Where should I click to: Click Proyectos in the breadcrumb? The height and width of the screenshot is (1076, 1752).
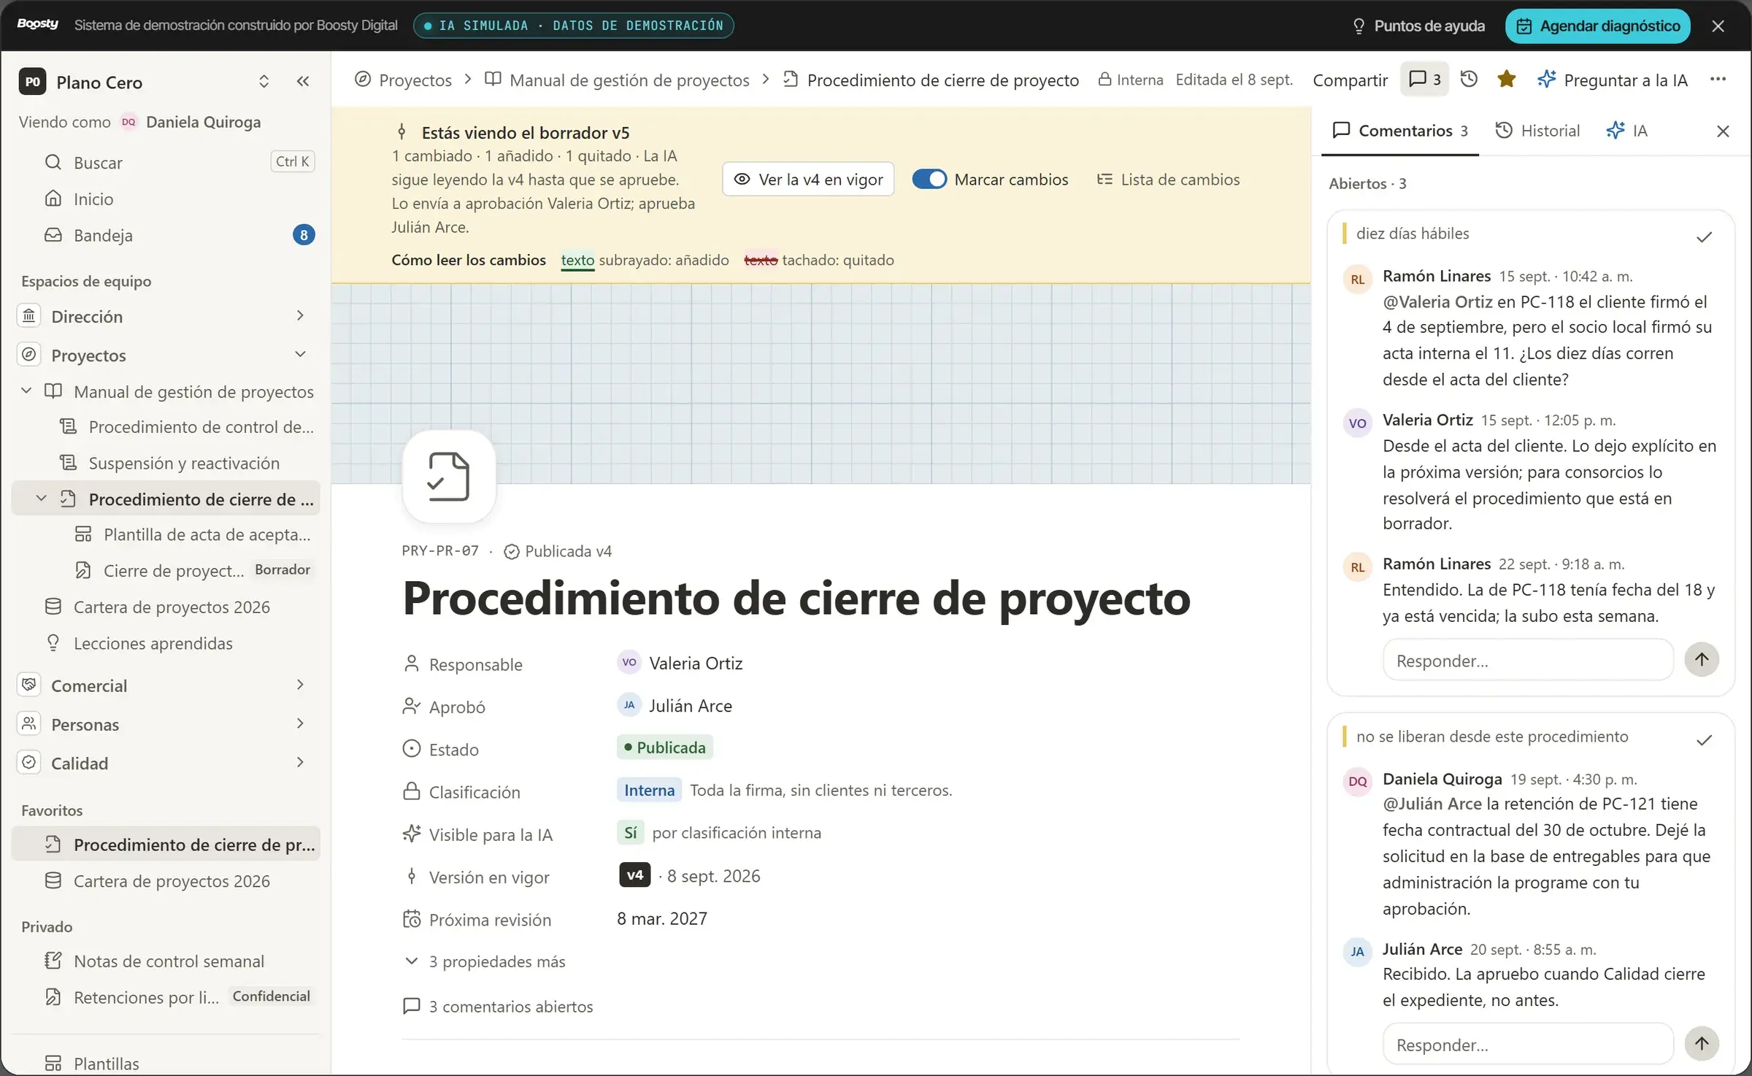(403, 80)
